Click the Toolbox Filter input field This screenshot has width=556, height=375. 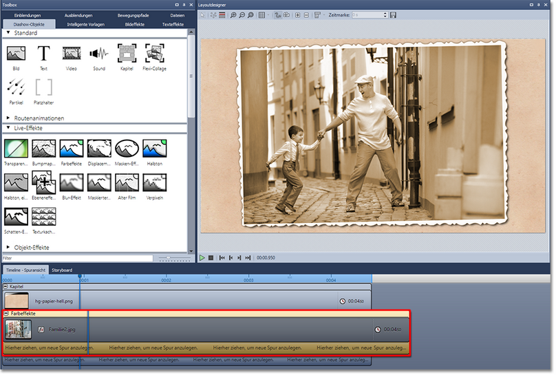(x=76, y=259)
